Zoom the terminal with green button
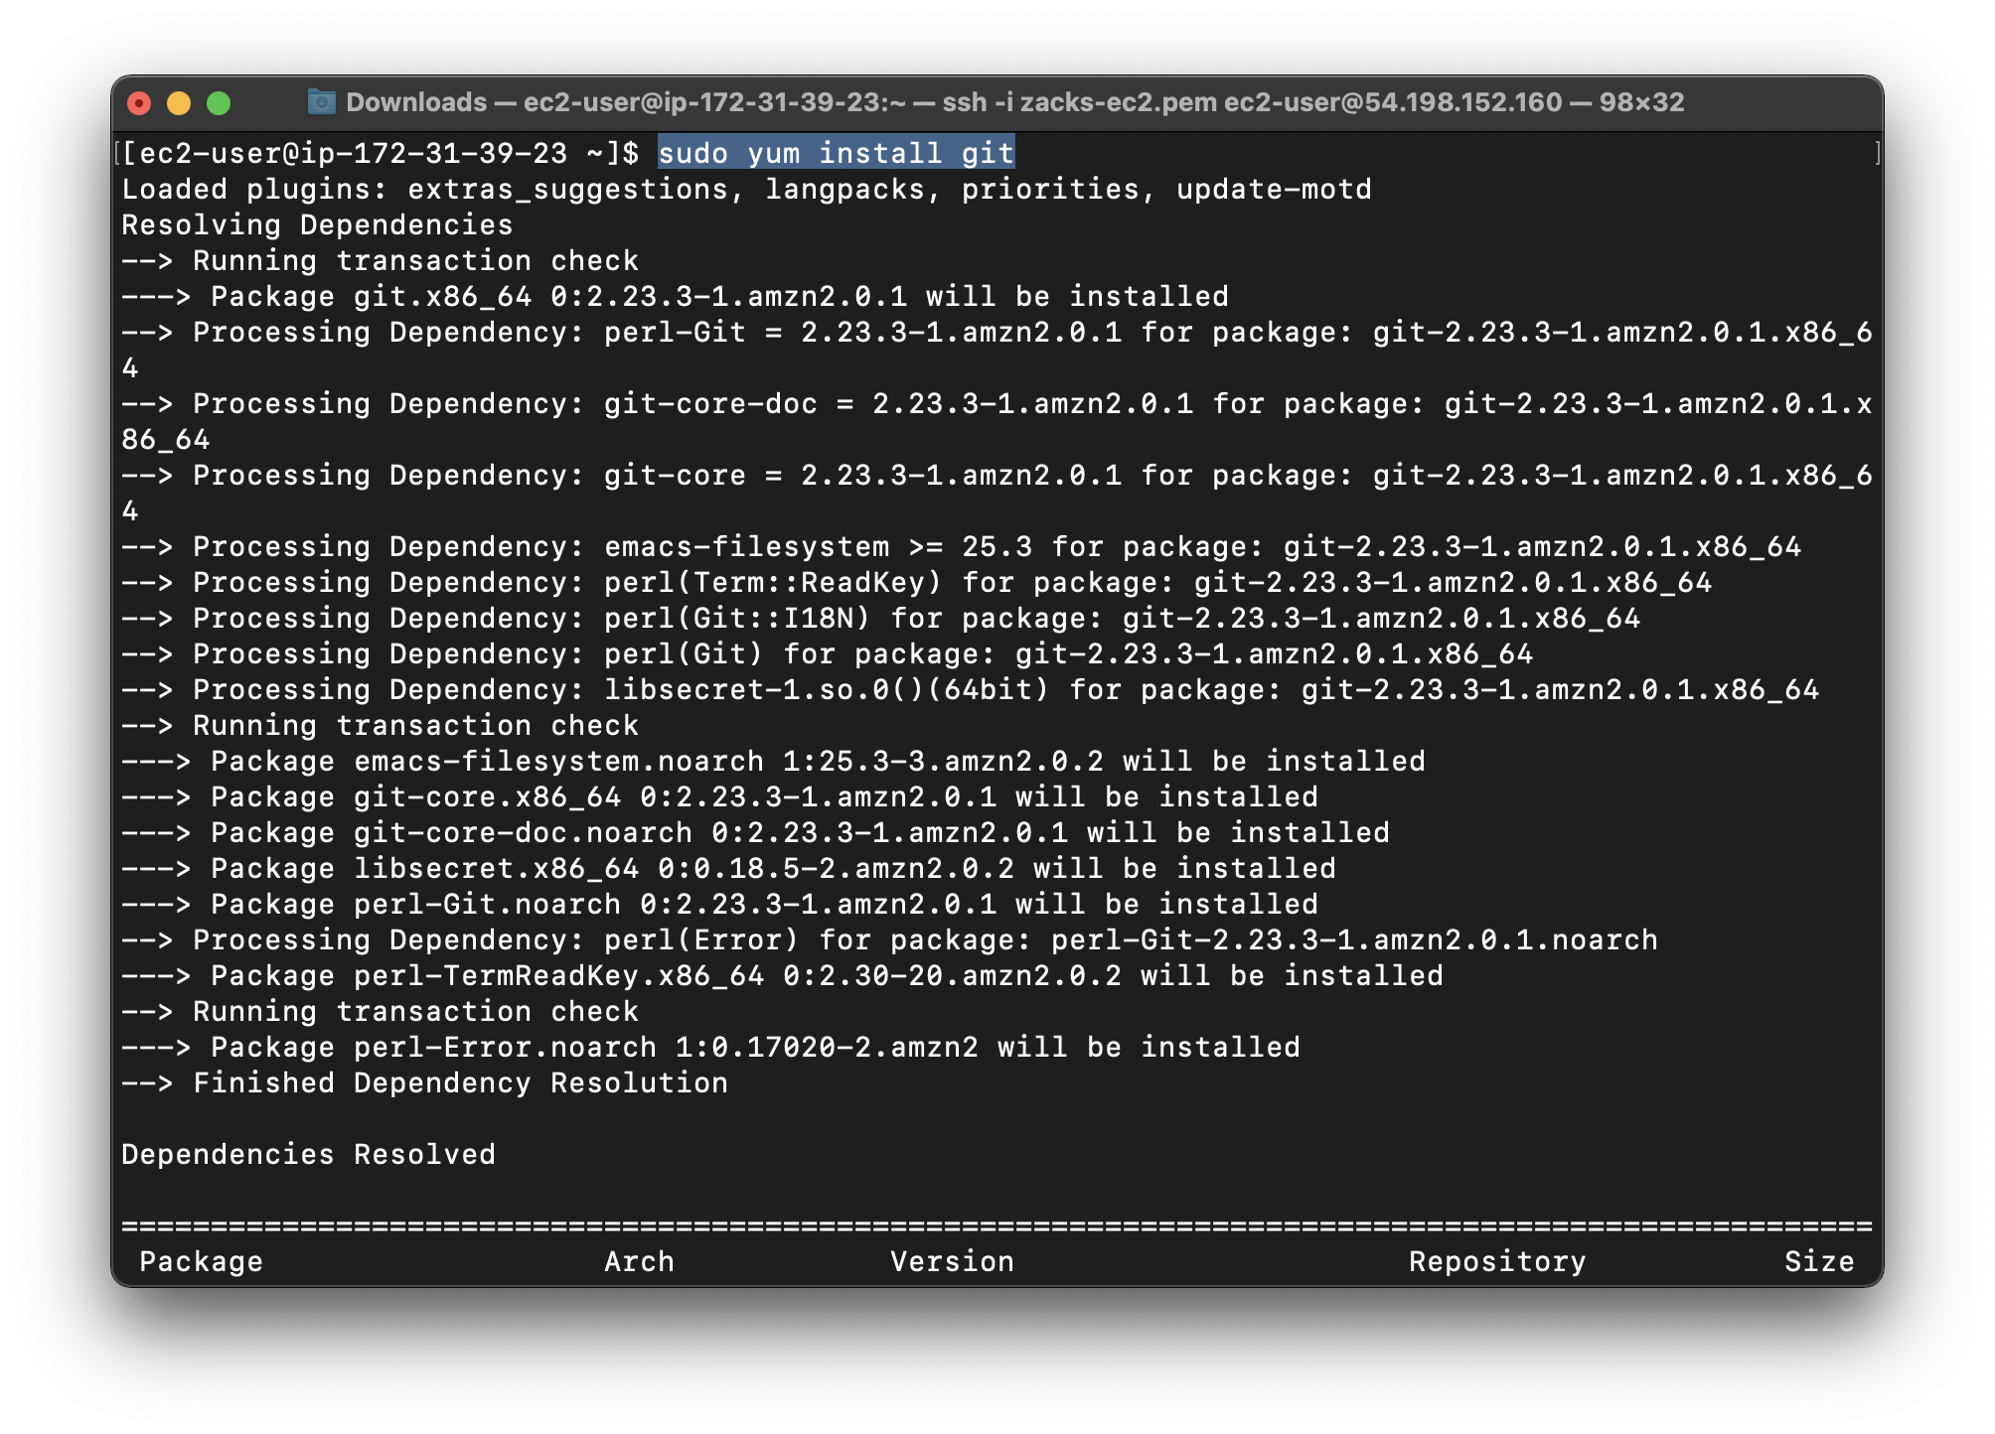The width and height of the screenshot is (1995, 1434). coord(219,103)
